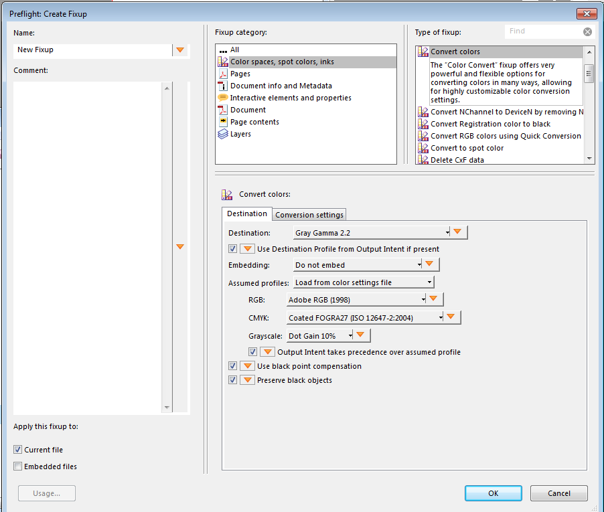This screenshot has width=604, height=512.
Task: Click icon beside Convert NChannel to DeviceN
Action: [423, 112]
